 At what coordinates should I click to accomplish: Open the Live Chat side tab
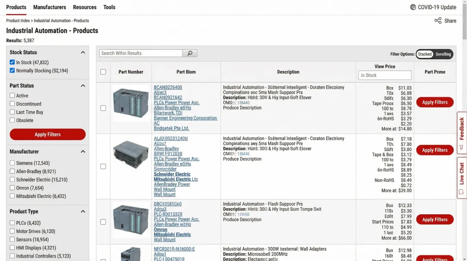click(x=461, y=177)
